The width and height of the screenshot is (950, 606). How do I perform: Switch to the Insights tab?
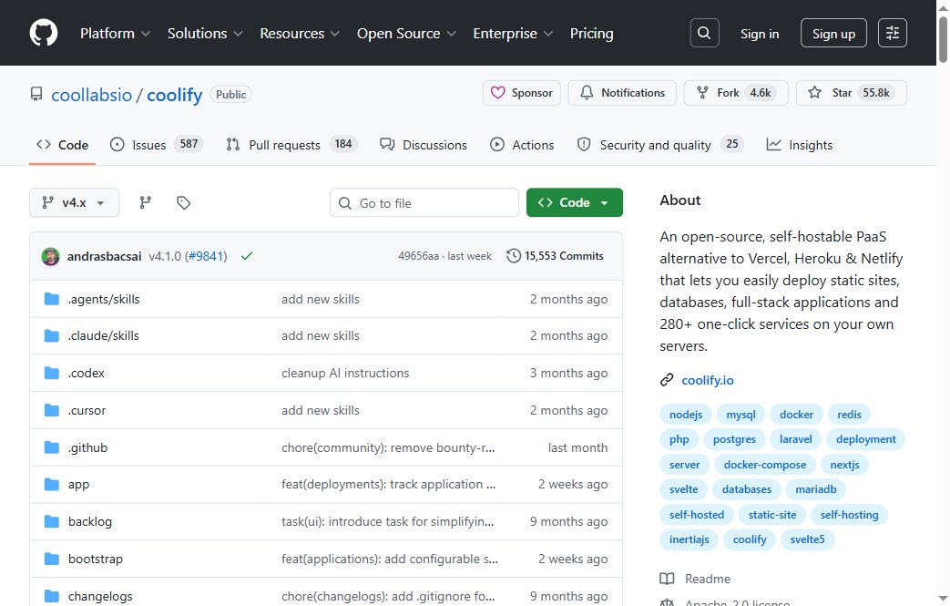pos(800,145)
